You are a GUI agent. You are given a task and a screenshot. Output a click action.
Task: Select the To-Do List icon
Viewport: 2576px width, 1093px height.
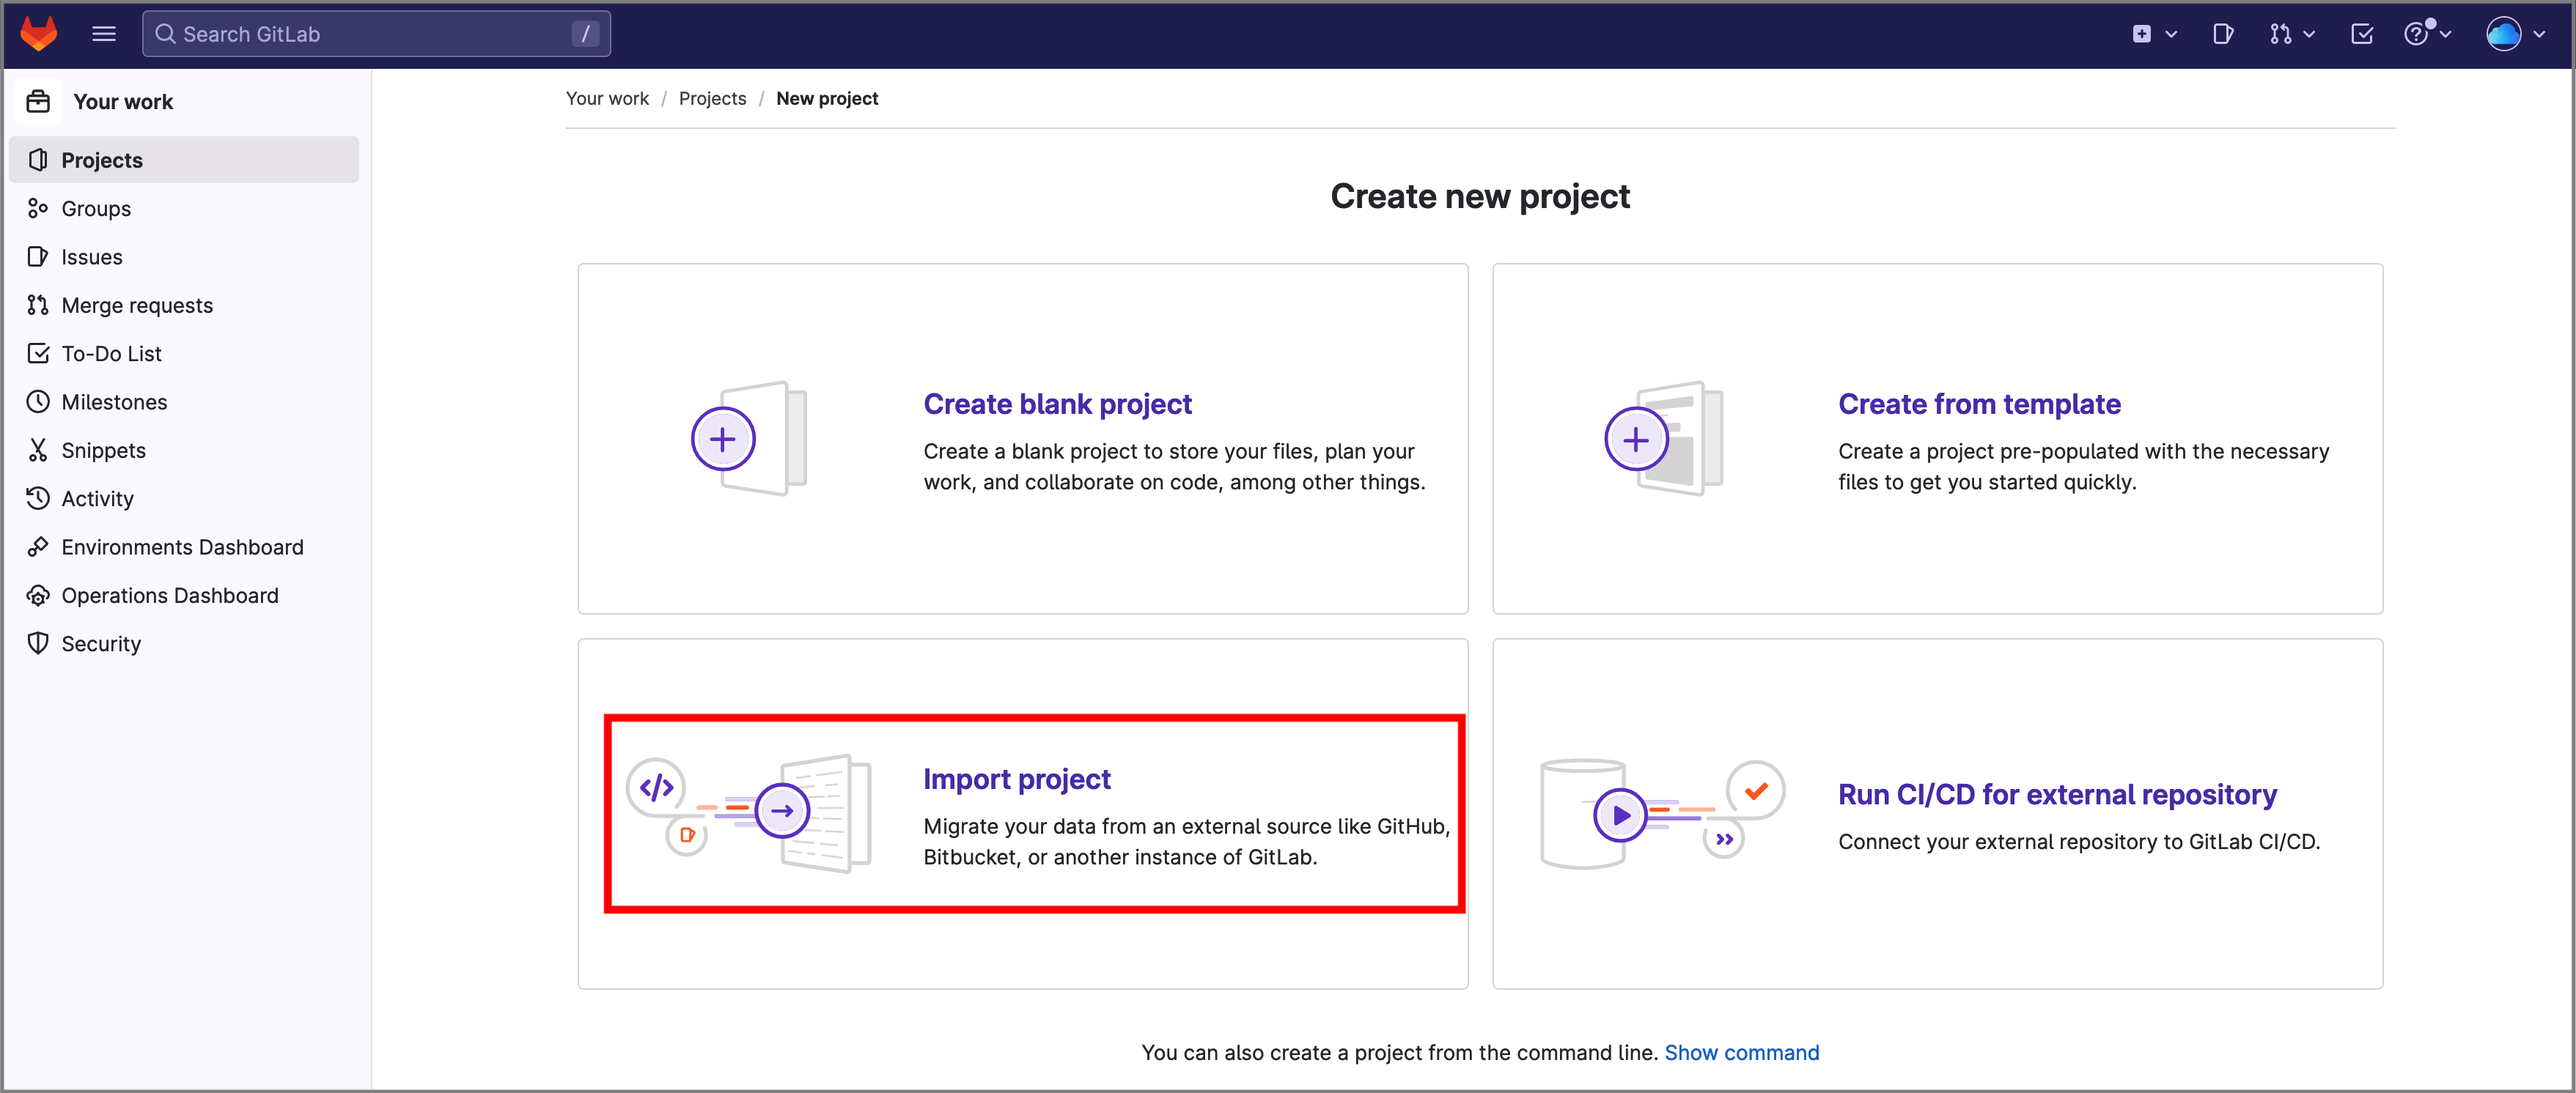(40, 353)
